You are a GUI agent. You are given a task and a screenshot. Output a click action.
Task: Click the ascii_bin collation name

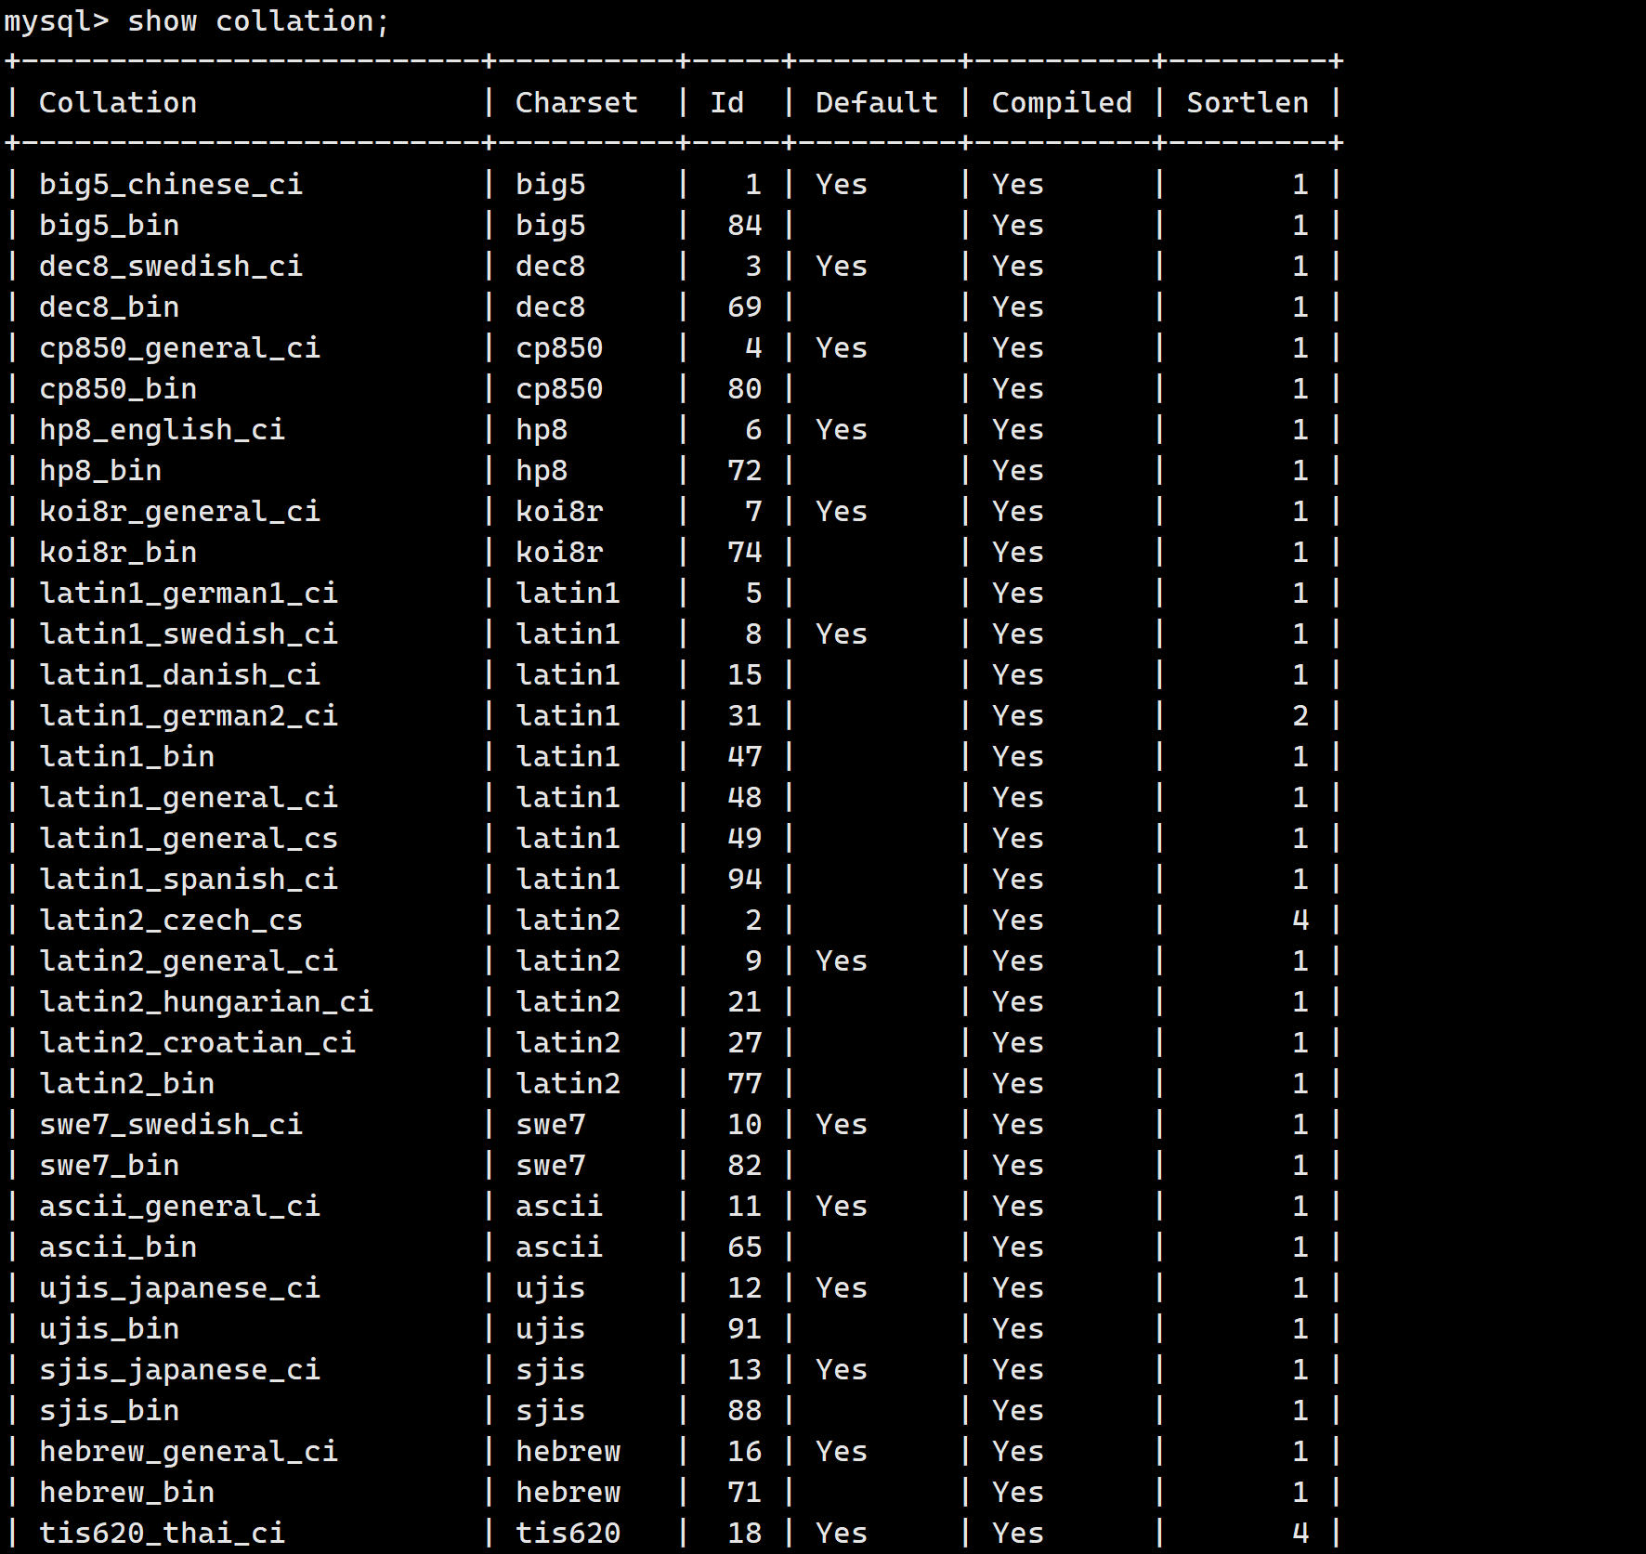[x=118, y=1247]
